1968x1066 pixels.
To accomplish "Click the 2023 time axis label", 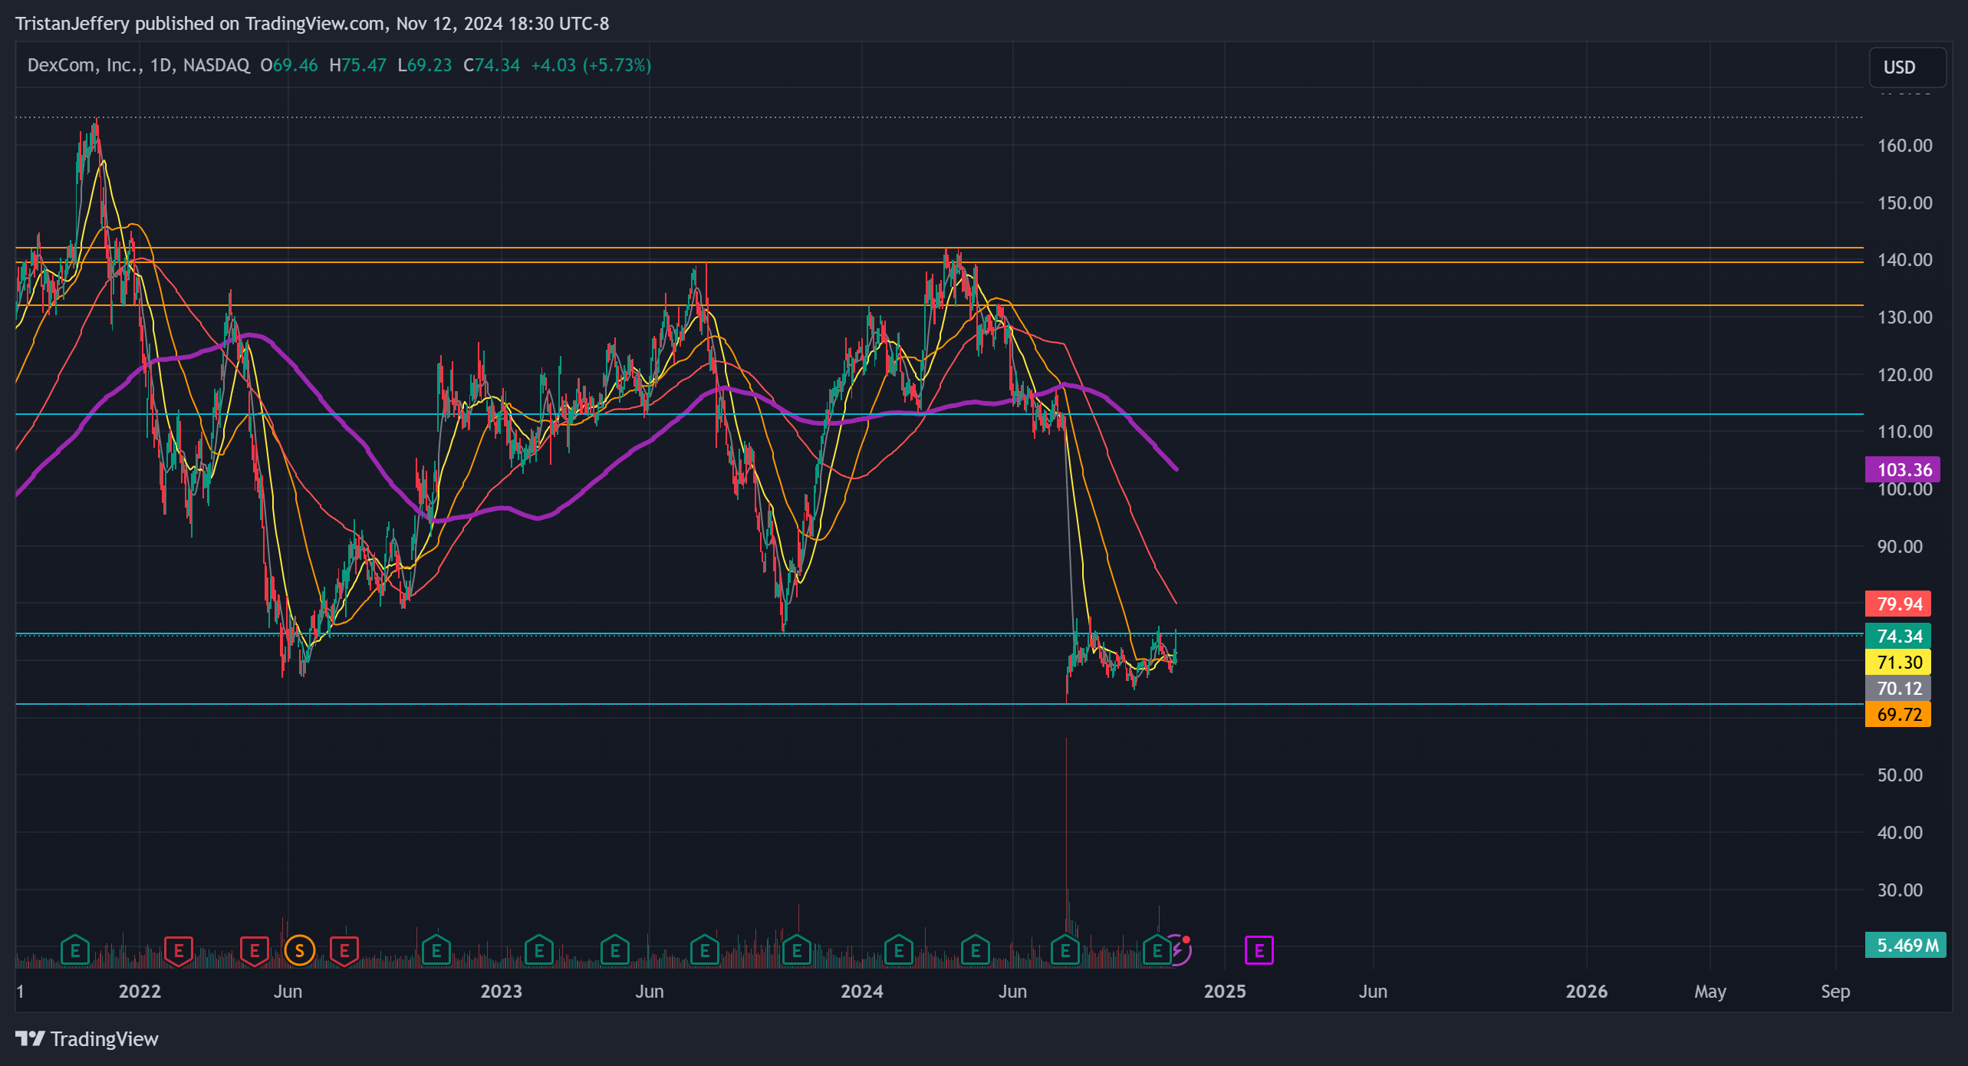I will point(501,991).
